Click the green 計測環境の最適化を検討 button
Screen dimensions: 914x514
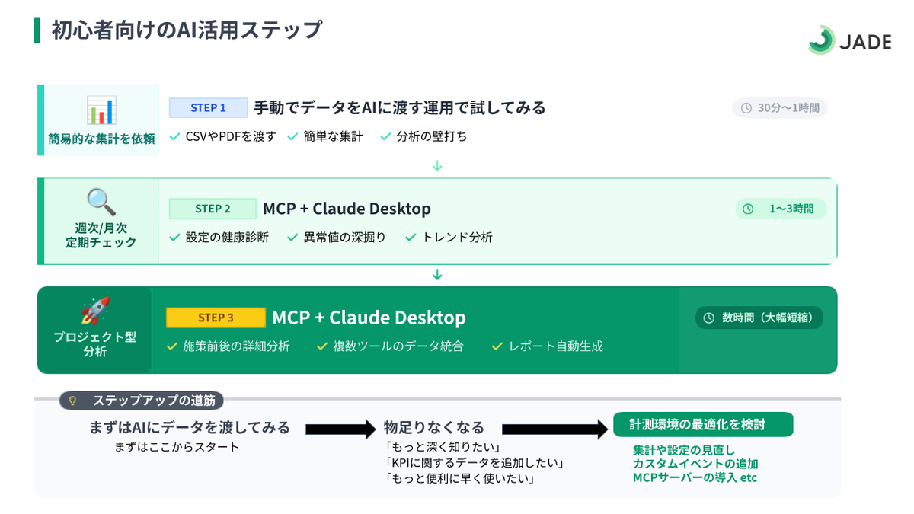(x=702, y=425)
